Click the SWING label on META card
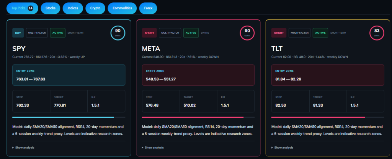The width and height of the screenshot is (392, 159). (205, 33)
